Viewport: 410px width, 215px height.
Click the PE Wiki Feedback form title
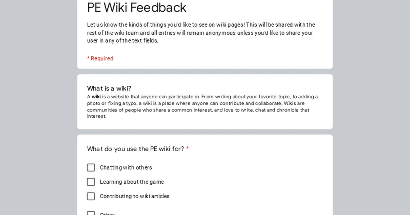(x=137, y=8)
